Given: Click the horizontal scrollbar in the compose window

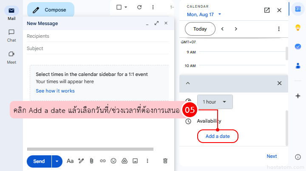Looking at the screenshot, I should [90, 149].
